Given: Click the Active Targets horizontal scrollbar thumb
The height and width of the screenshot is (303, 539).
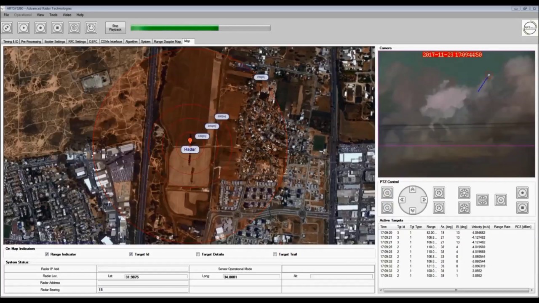Looking at the screenshot, I should pyautogui.click(x=456, y=290).
